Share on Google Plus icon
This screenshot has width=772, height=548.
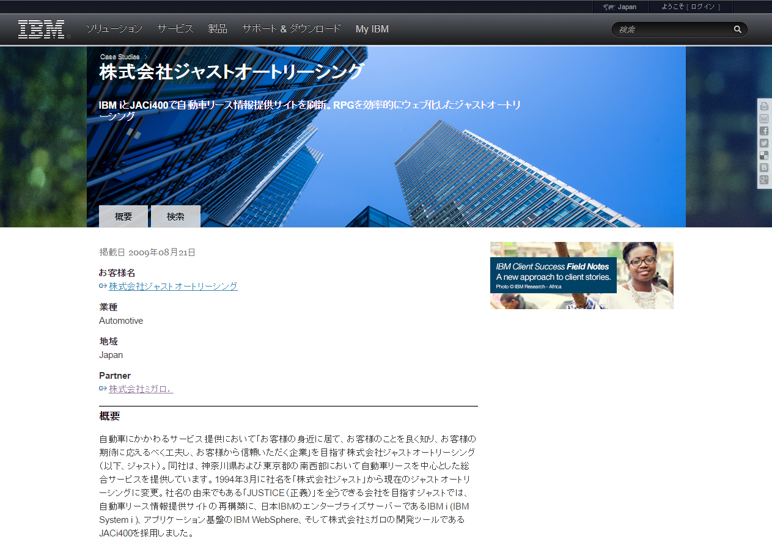tap(764, 180)
